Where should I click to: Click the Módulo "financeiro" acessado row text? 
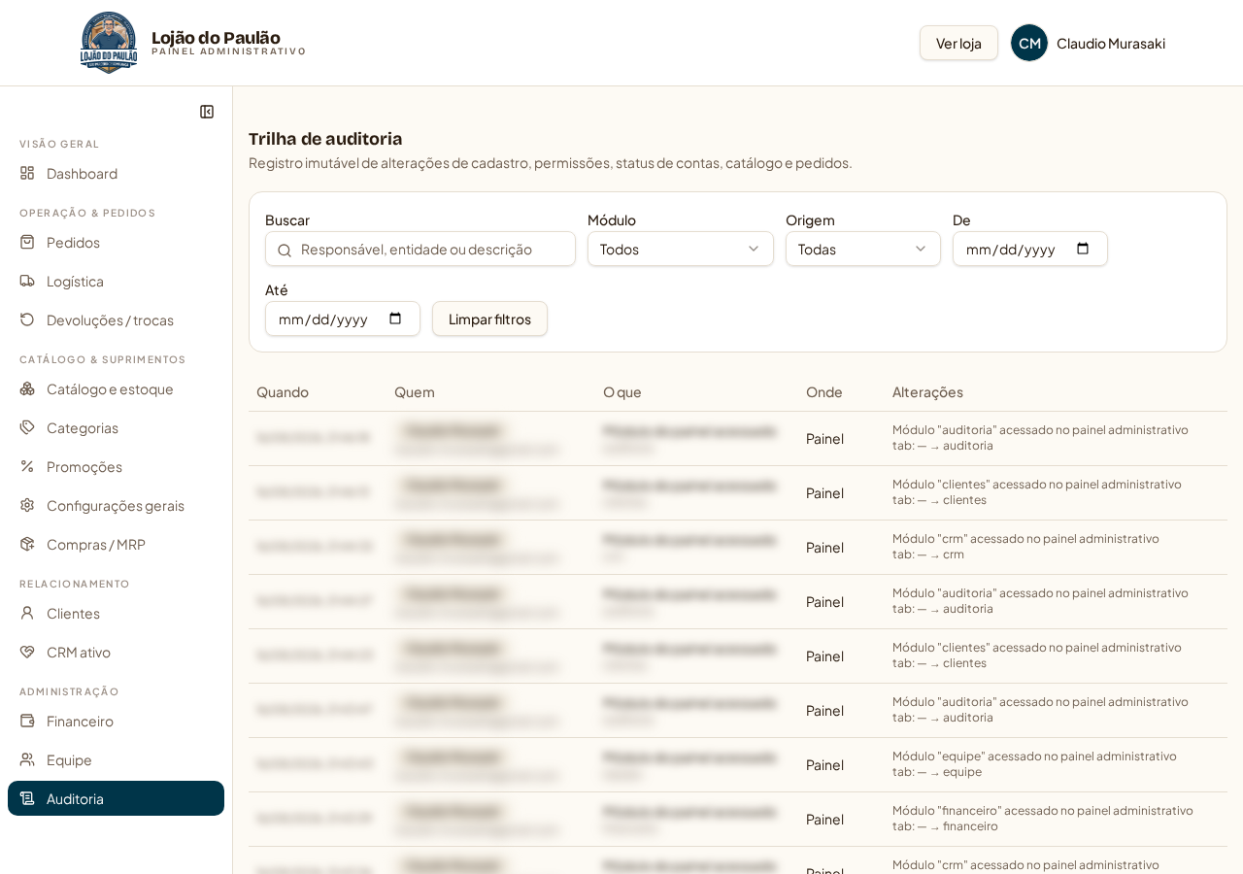(x=1043, y=810)
